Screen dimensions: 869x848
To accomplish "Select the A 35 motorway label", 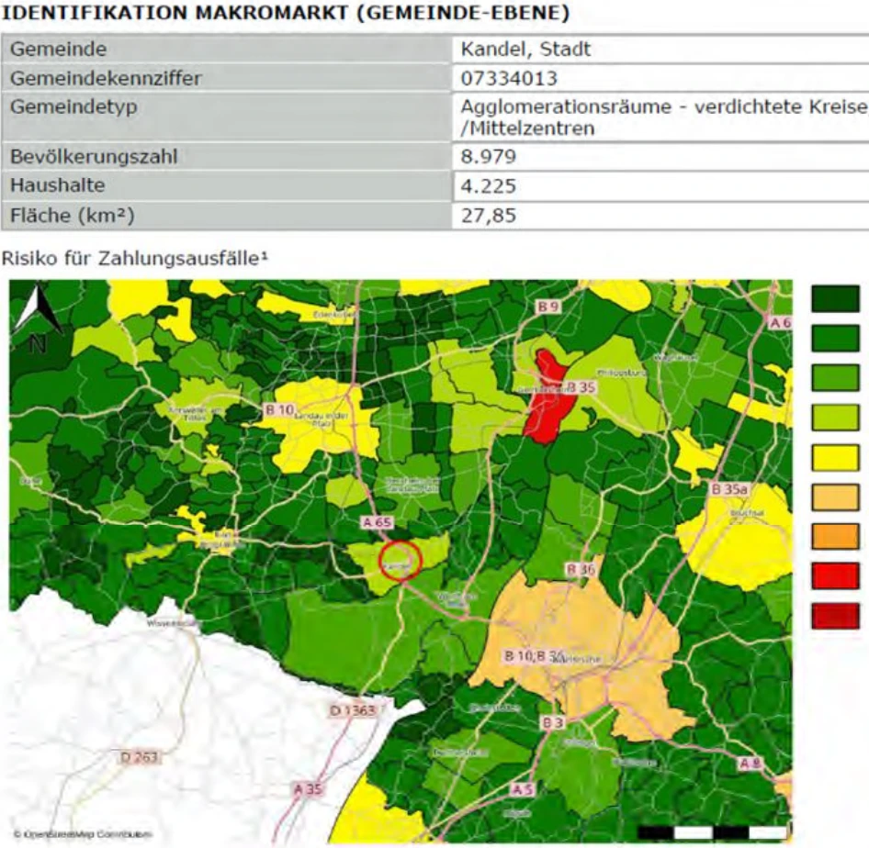I will click(308, 788).
